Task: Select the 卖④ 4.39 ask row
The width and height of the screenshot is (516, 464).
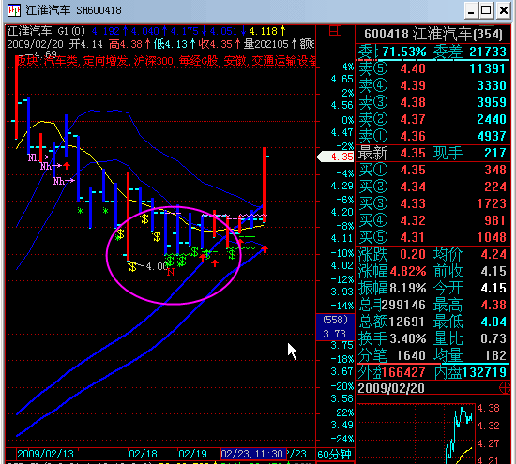Action: [433, 85]
